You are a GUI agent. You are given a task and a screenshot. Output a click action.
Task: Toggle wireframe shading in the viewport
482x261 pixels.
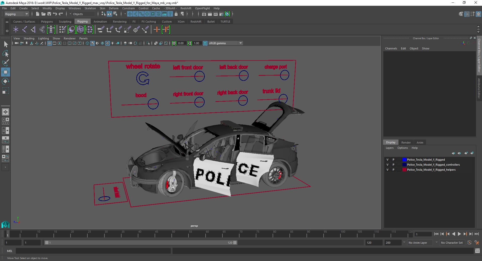87,43
